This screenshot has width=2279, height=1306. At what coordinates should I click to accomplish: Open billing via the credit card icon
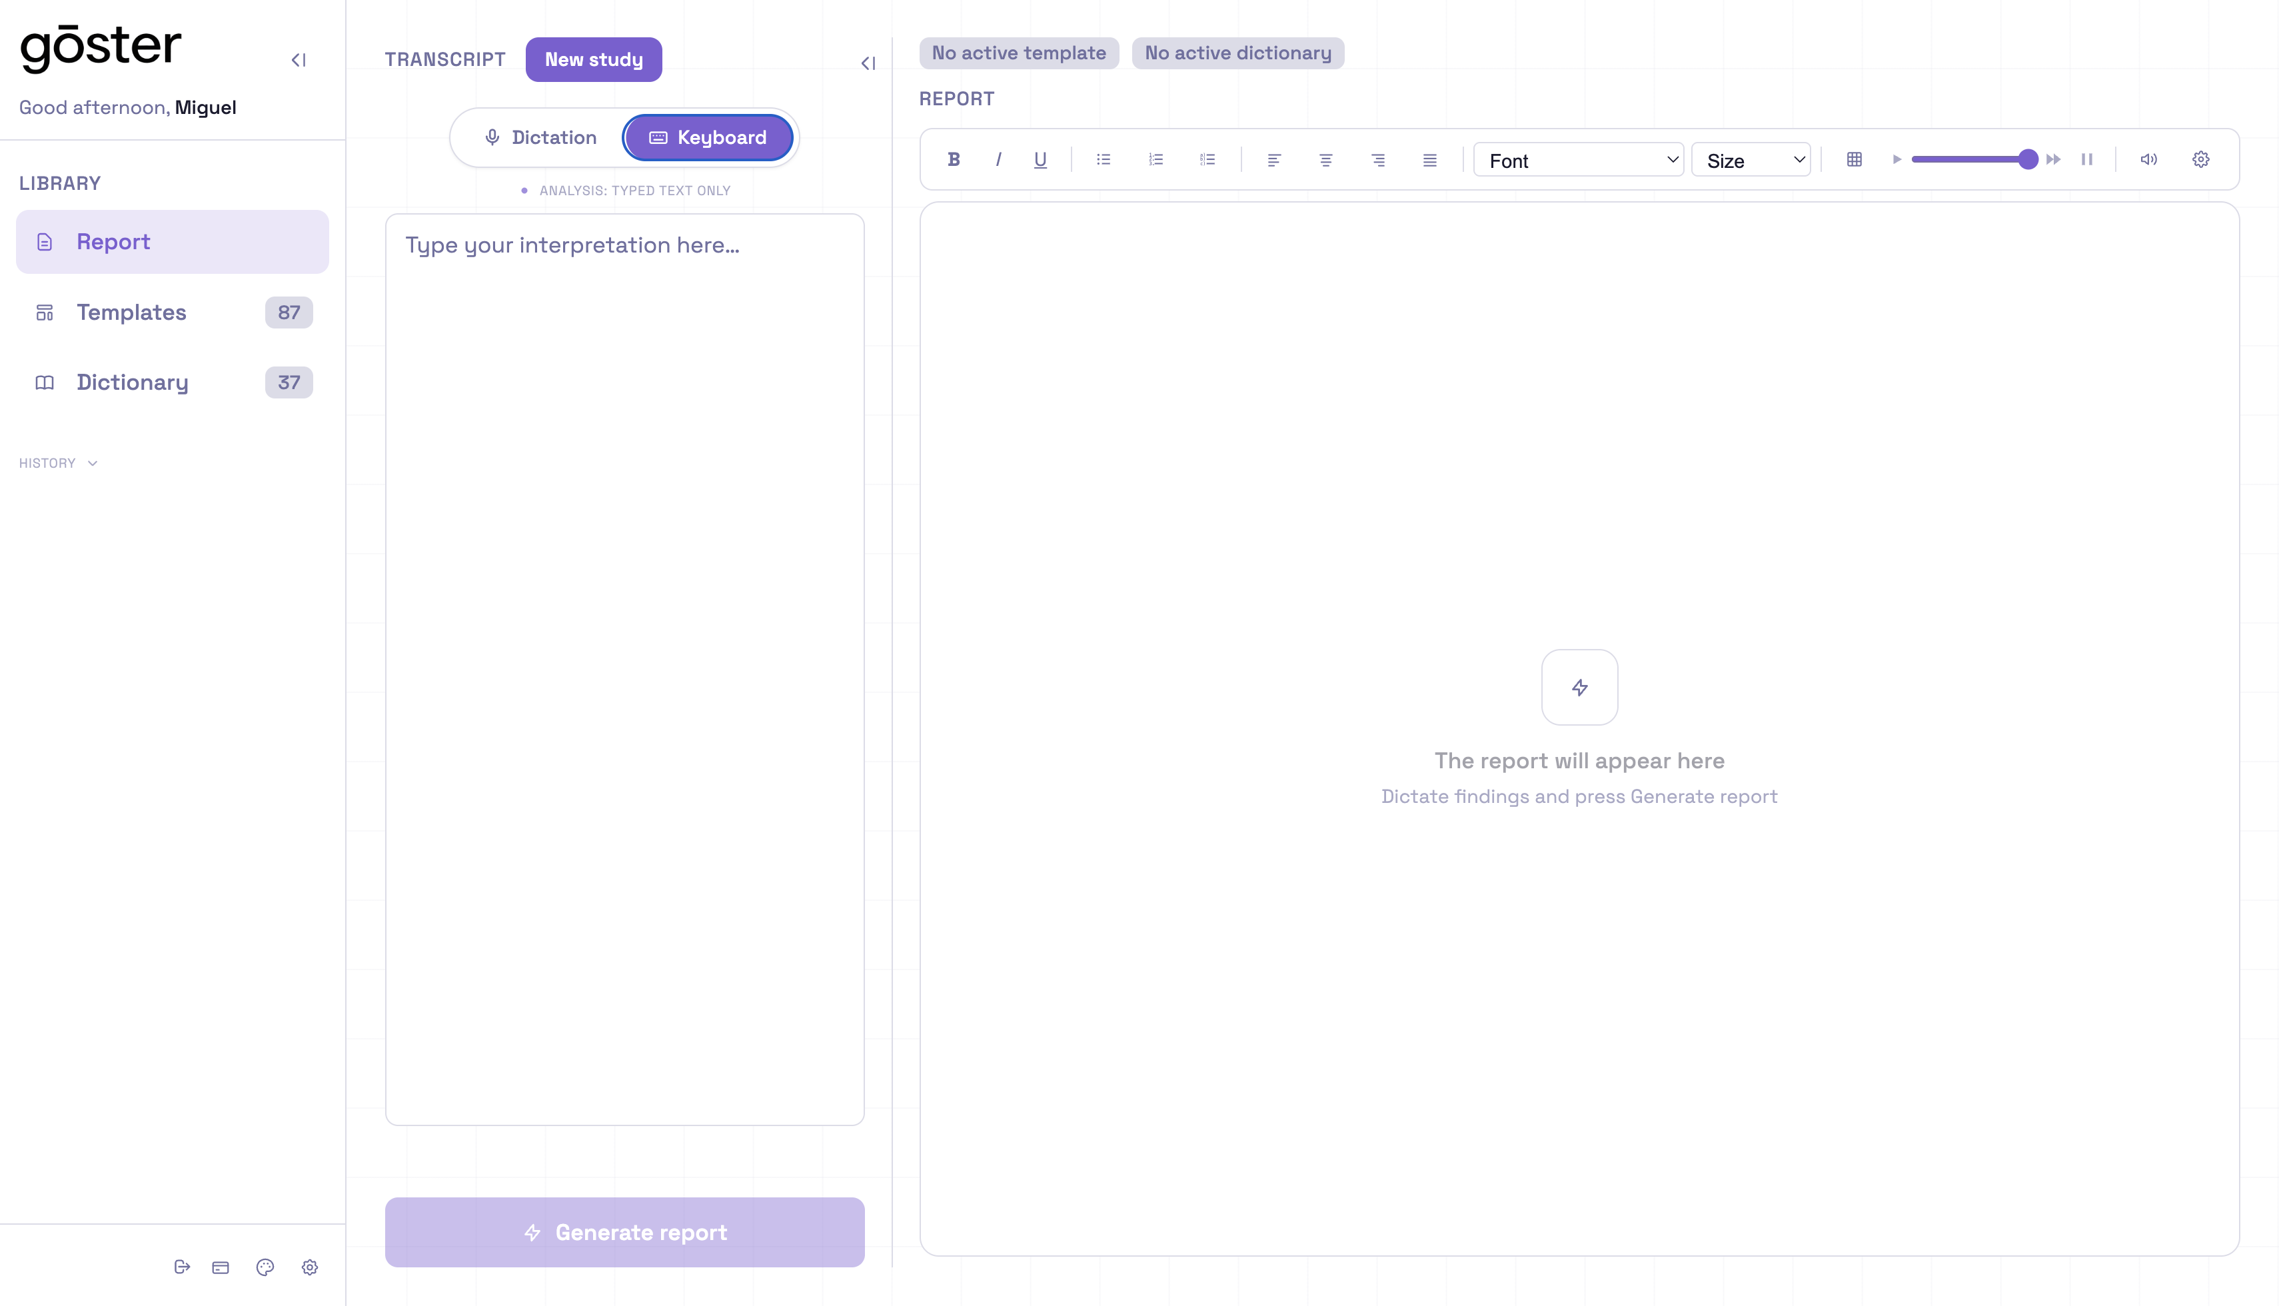coord(221,1267)
